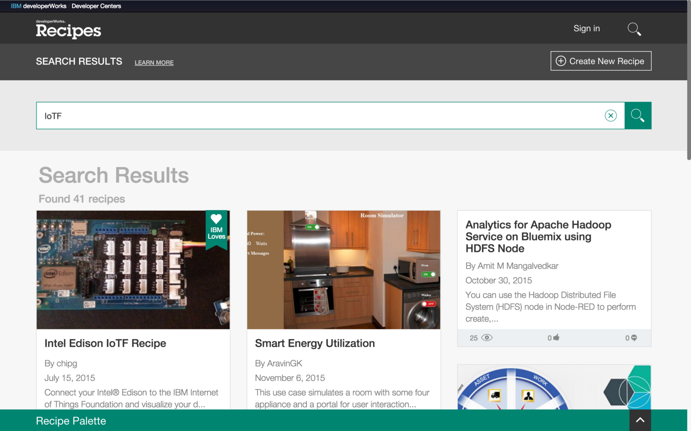The height and width of the screenshot is (431, 691).
Task: Click the date November 6, 2015
Action: (x=290, y=378)
